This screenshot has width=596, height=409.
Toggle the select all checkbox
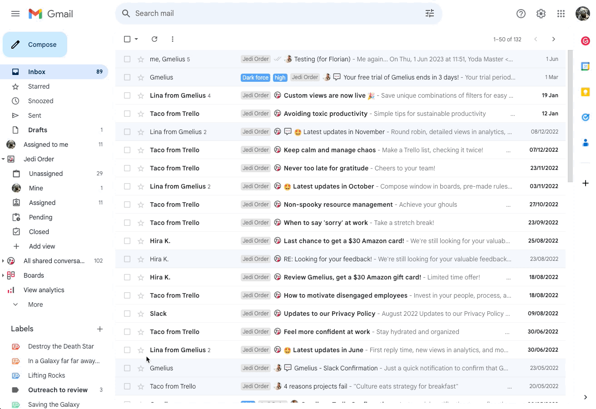127,39
